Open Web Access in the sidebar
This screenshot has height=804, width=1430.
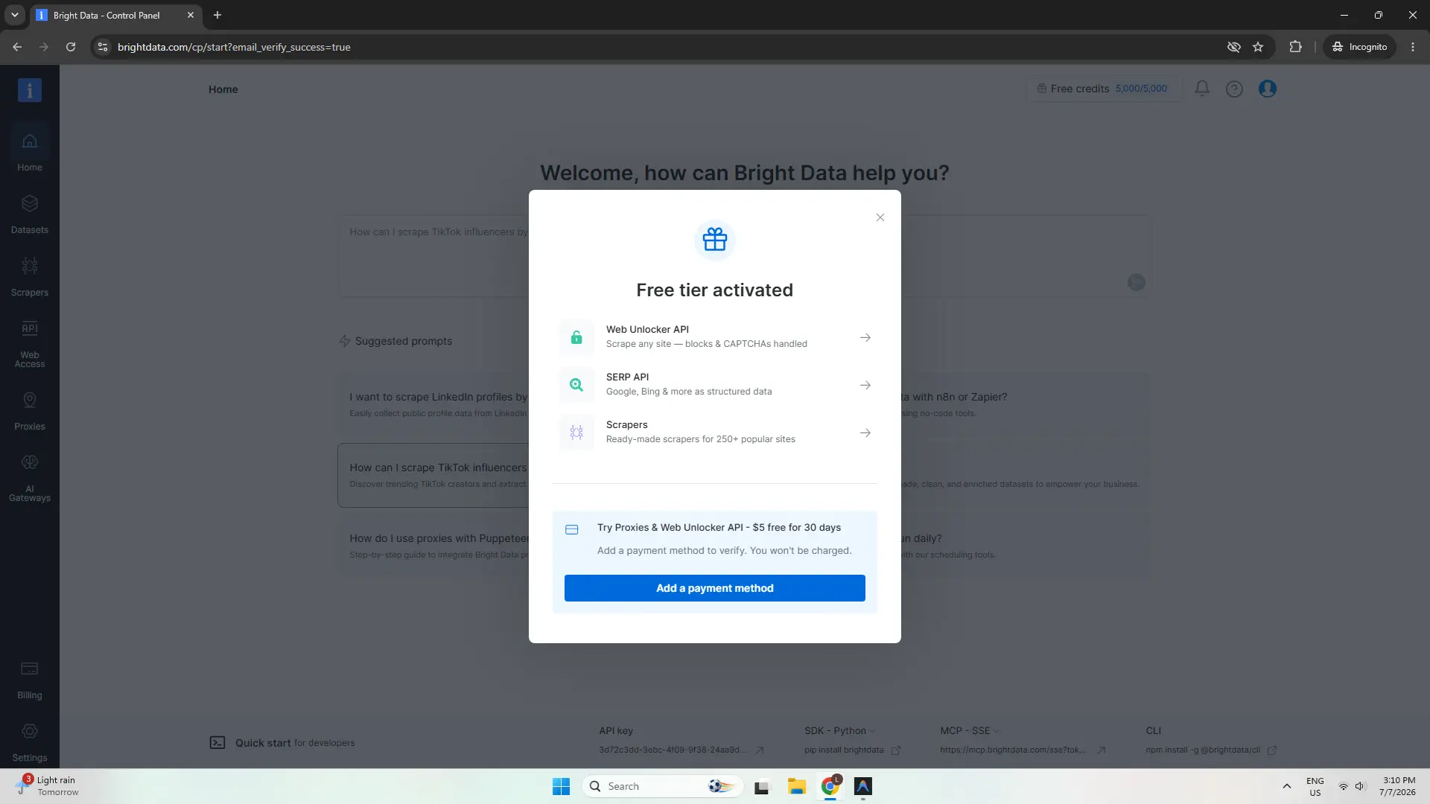[30, 344]
